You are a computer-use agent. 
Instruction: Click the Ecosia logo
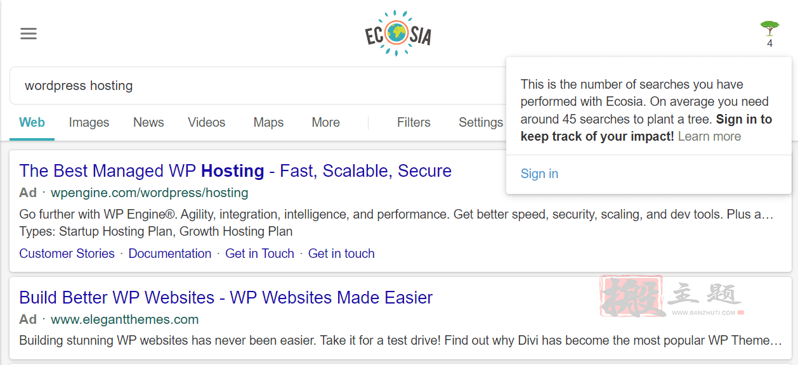pyautogui.click(x=398, y=34)
